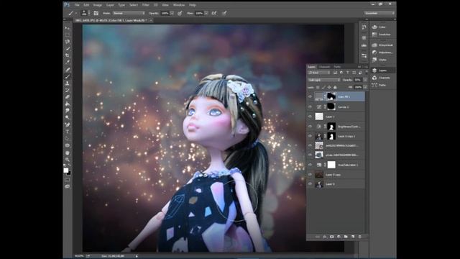The height and width of the screenshot is (259, 460).
Task: Select the History Brush tool
Action: [68, 91]
